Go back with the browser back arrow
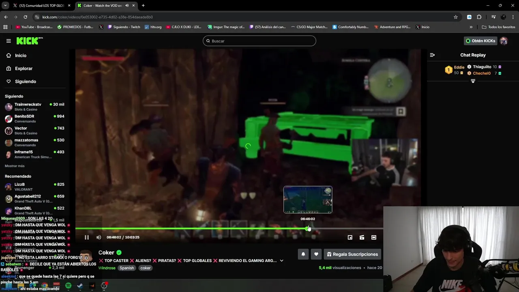 [6, 17]
